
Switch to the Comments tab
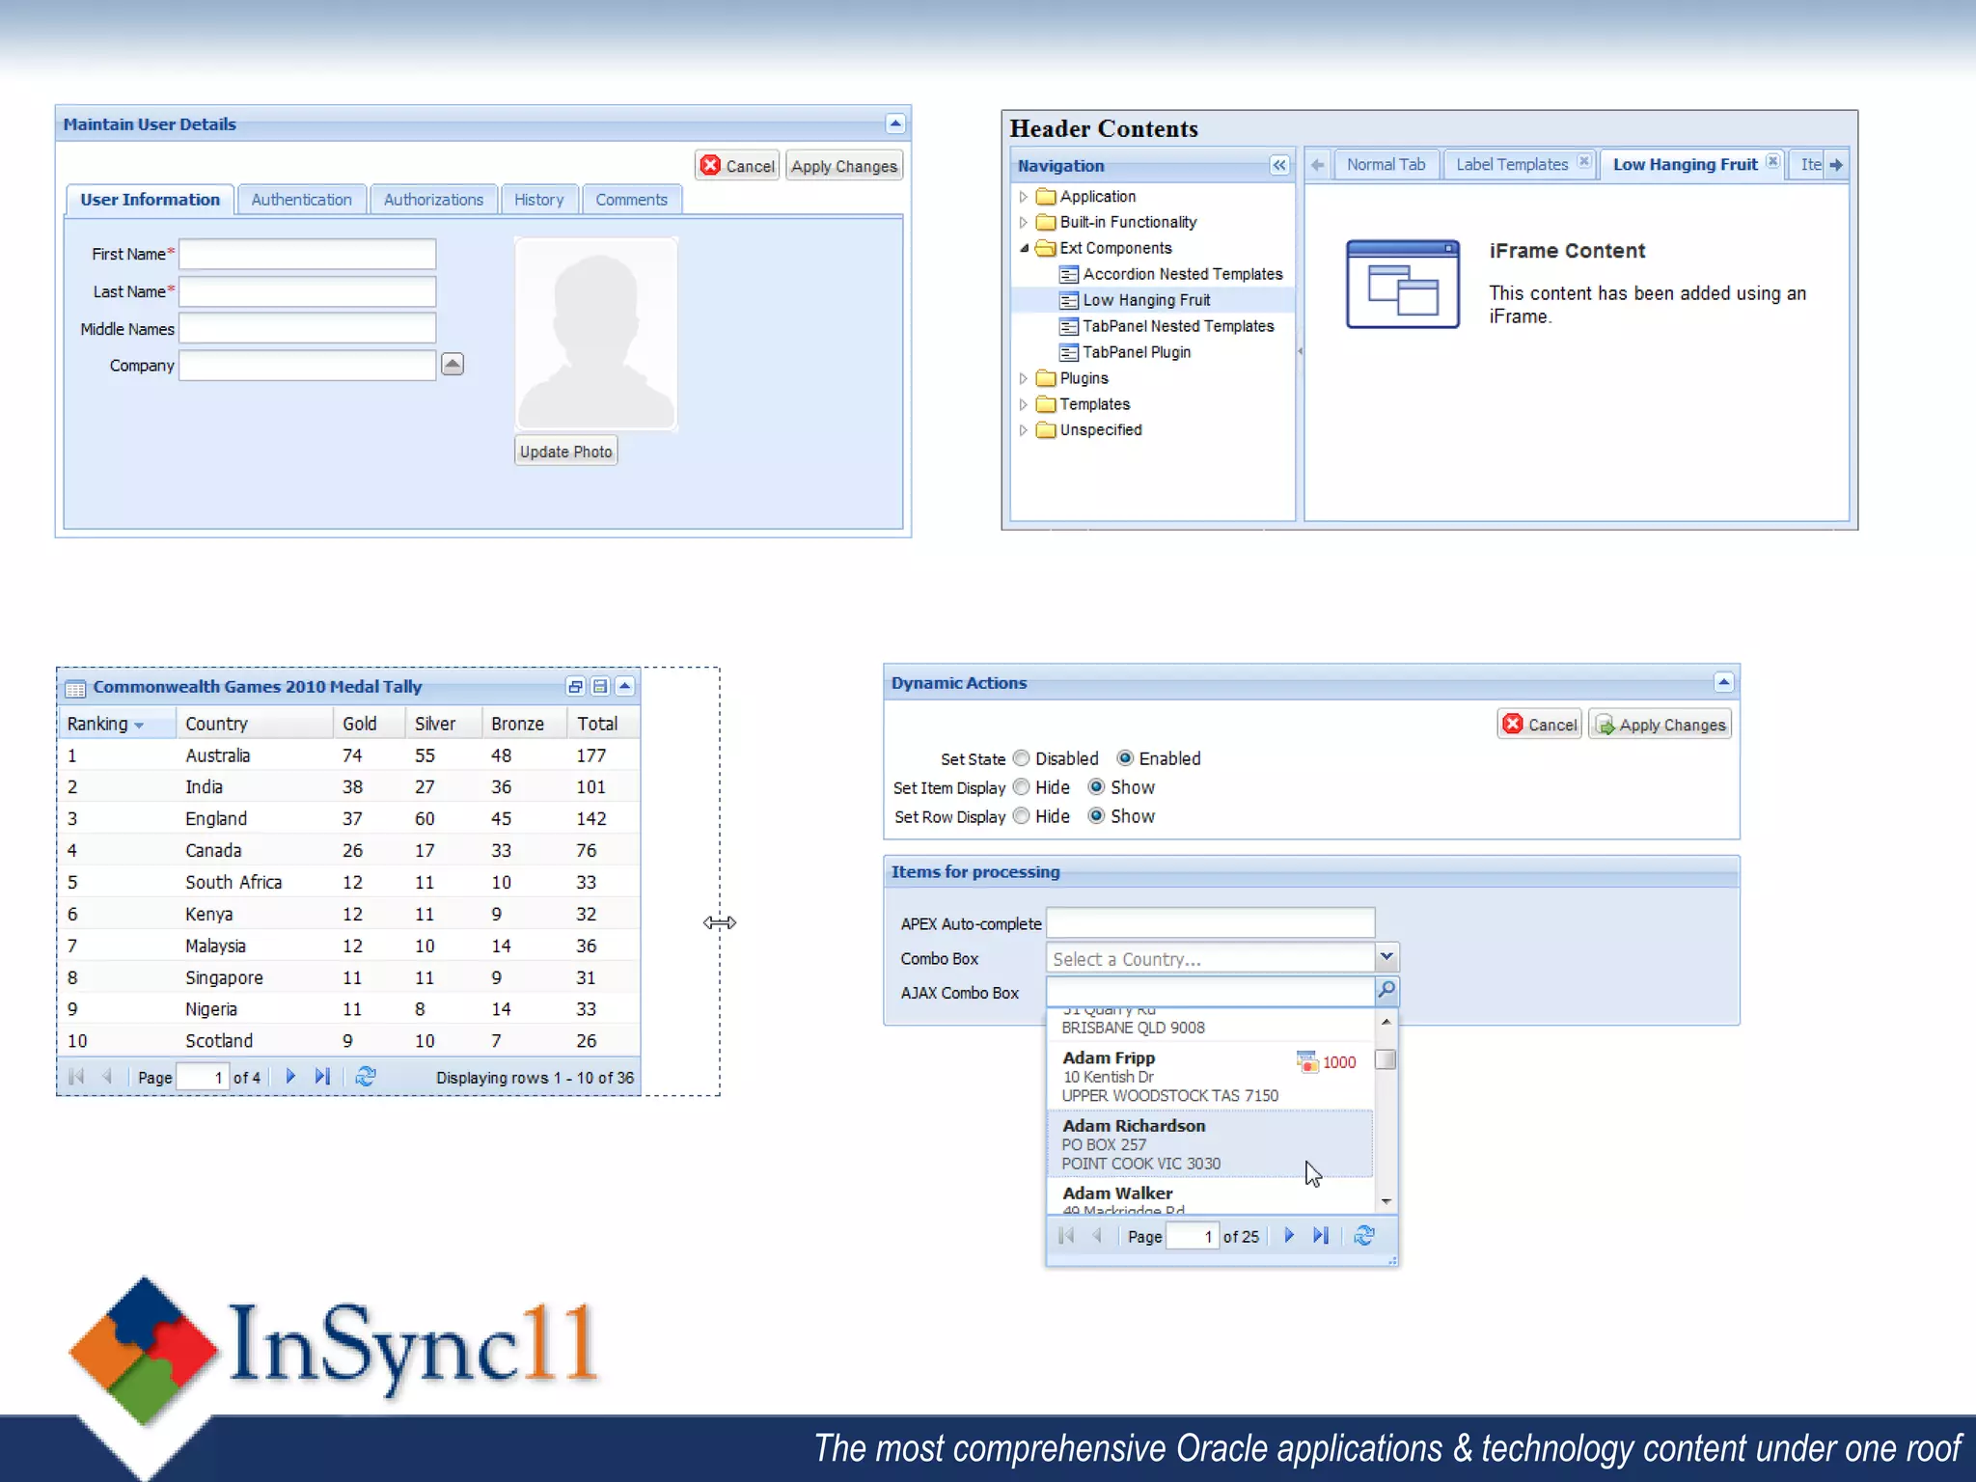point(632,200)
